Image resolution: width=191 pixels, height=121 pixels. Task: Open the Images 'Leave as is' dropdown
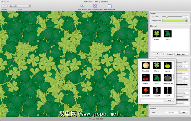tap(182, 54)
